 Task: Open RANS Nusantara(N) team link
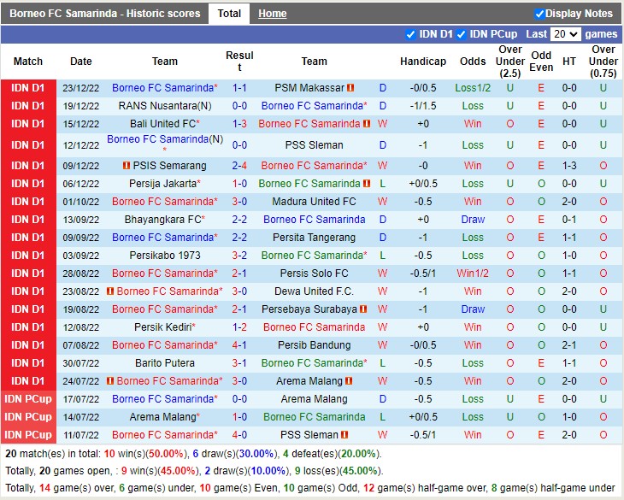pyautogui.click(x=165, y=106)
